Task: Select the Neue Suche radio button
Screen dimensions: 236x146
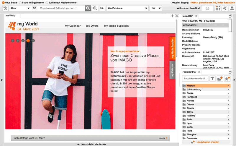Action: (3, 3)
